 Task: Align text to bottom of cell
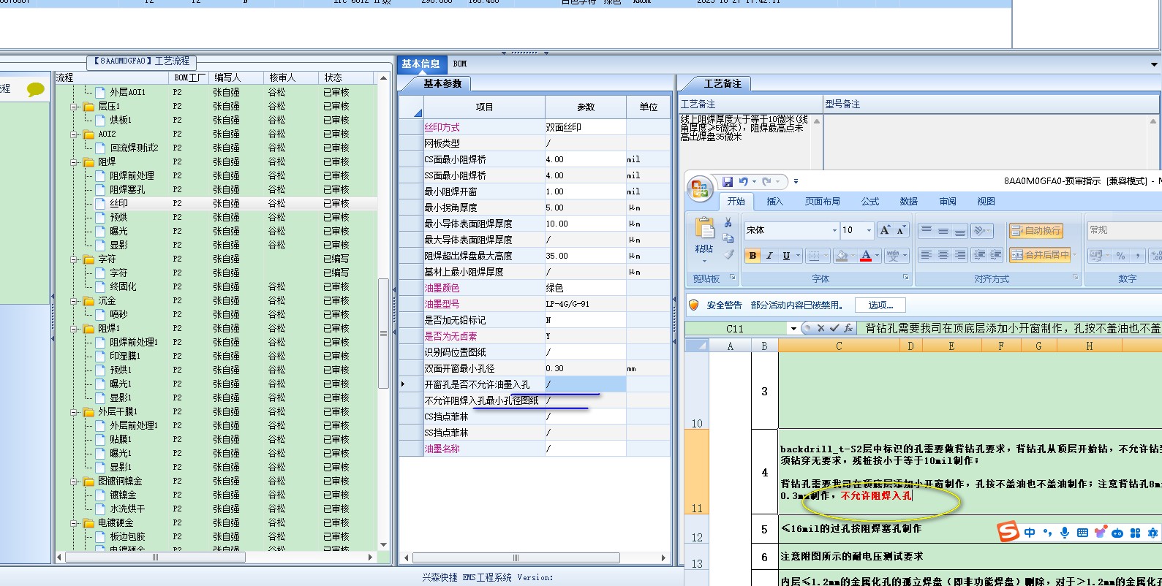click(x=959, y=230)
